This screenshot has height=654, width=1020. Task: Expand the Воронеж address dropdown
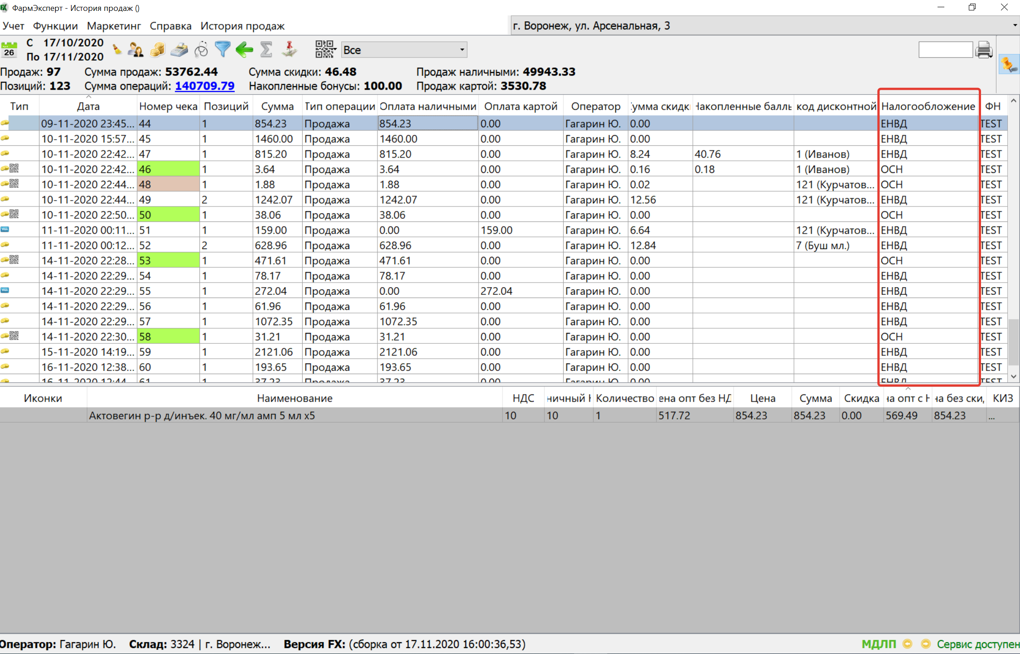(1015, 26)
